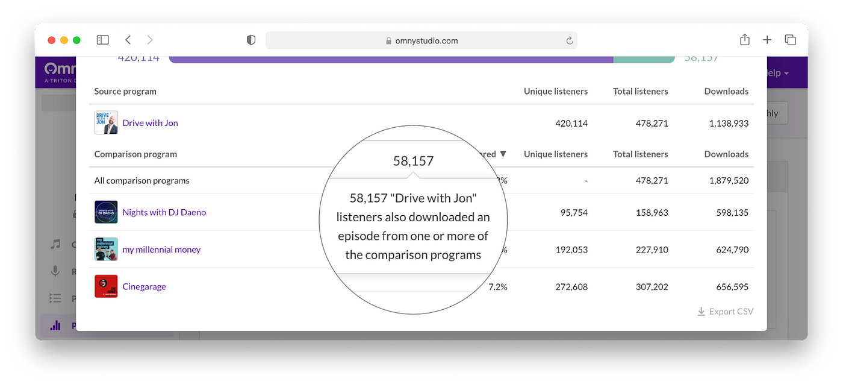Screen dimensions: 843x387
Task: Click Unique listeners header in comparison table
Action: [x=556, y=154]
